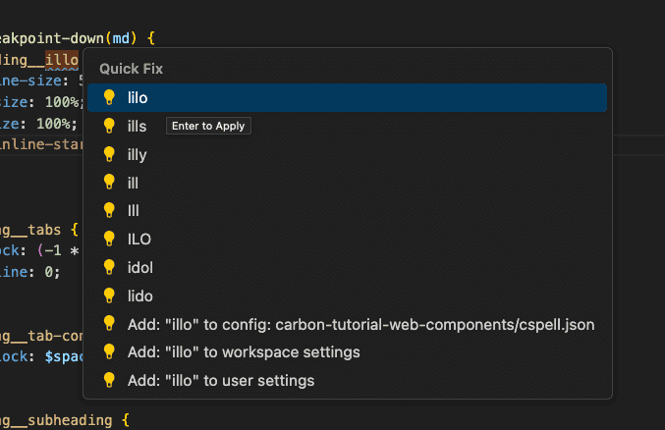The height and width of the screenshot is (430, 665).
Task: Click the lightbulb icon next to 'ills'
Action: point(109,126)
